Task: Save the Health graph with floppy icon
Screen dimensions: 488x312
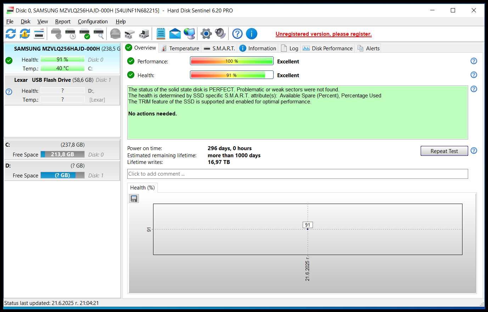Action: pos(134,199)
